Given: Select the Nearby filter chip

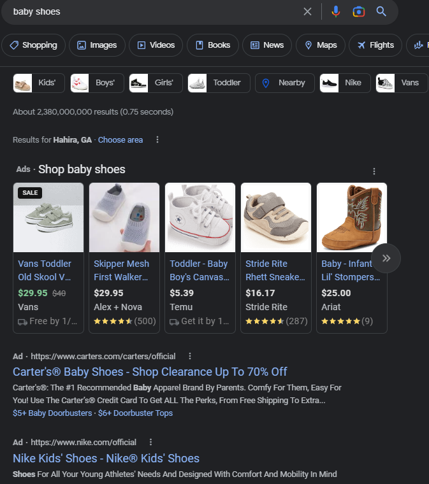Looking at the screenshot, I should [285, 83].
